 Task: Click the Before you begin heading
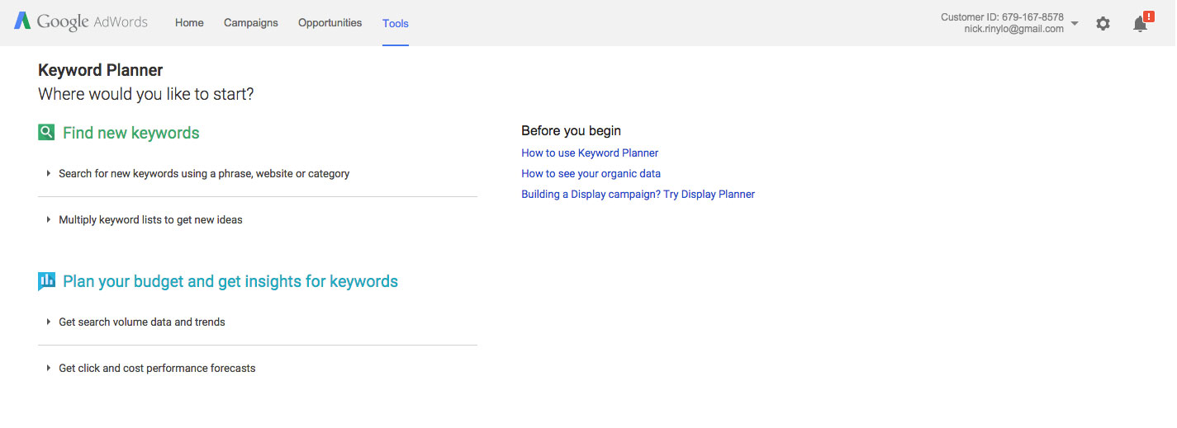coord(571,130)
